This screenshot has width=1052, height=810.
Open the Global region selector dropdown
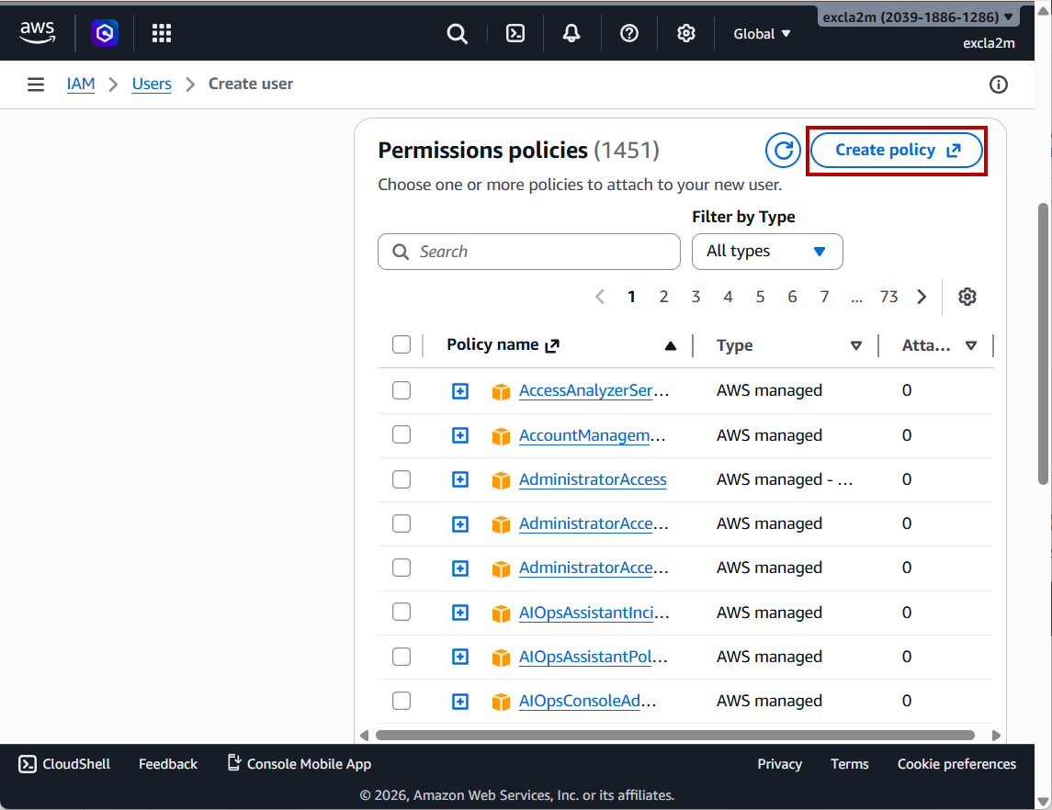click(x=762, y=34)
